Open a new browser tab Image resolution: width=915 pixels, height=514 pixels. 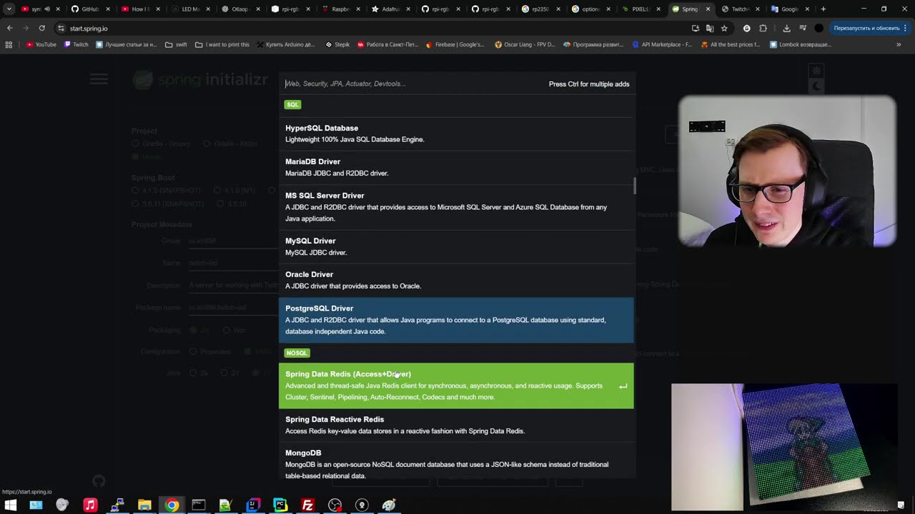(x=823, y=9)
